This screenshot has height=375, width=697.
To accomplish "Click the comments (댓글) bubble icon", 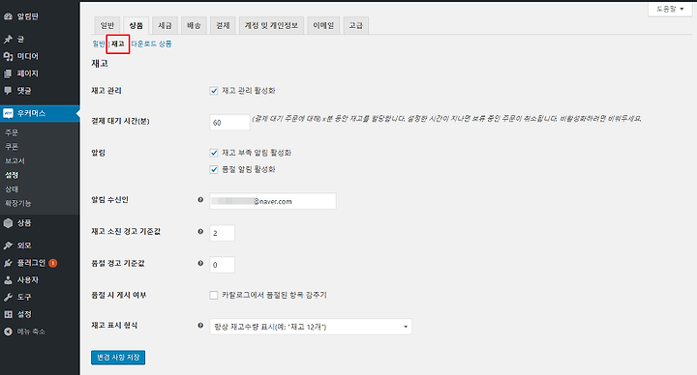I will (8, 91).
